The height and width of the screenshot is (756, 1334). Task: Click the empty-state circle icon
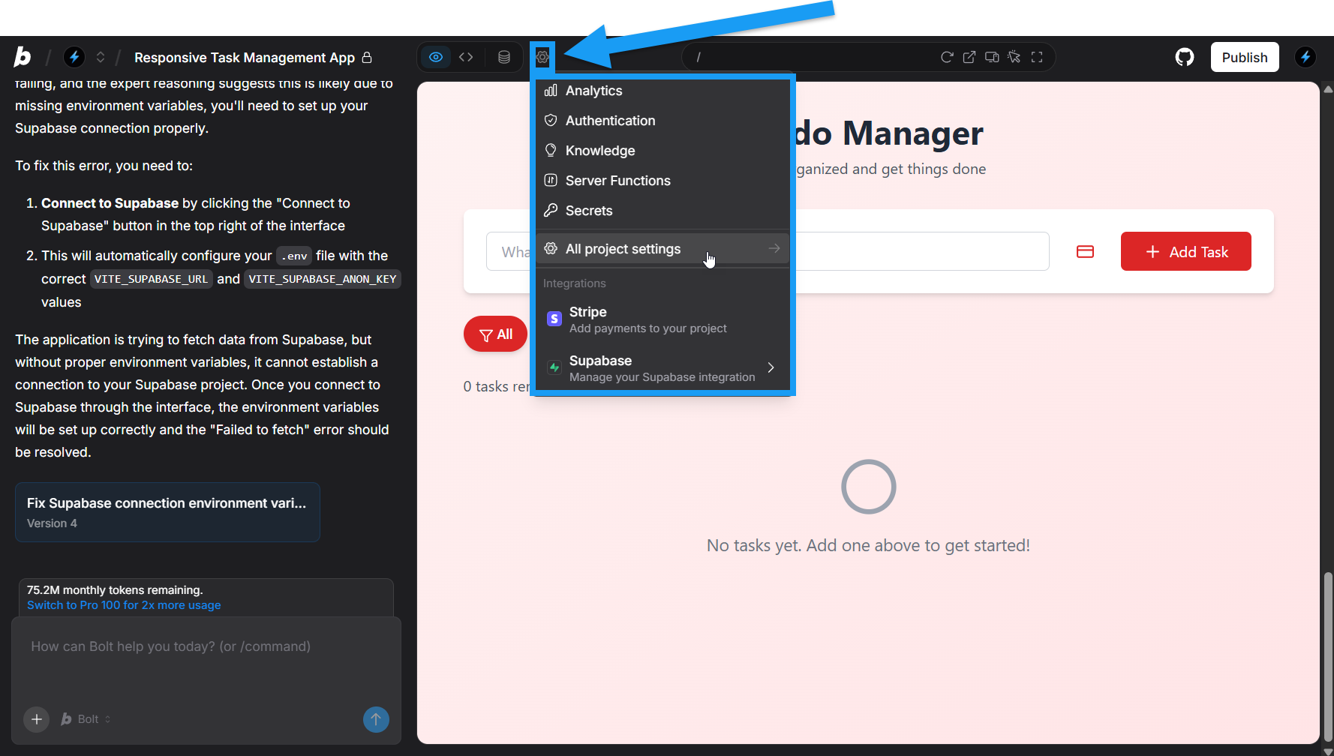point(869,487)
